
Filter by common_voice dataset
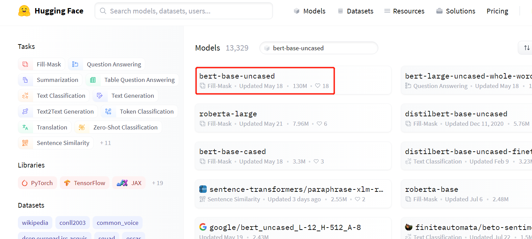(x=118, y=222)
